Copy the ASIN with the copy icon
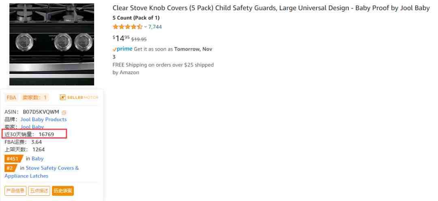This screenshot has width=438, height=201. pos(64,113)
